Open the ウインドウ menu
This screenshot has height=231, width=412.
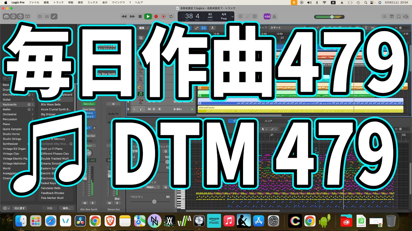point(118,2)
